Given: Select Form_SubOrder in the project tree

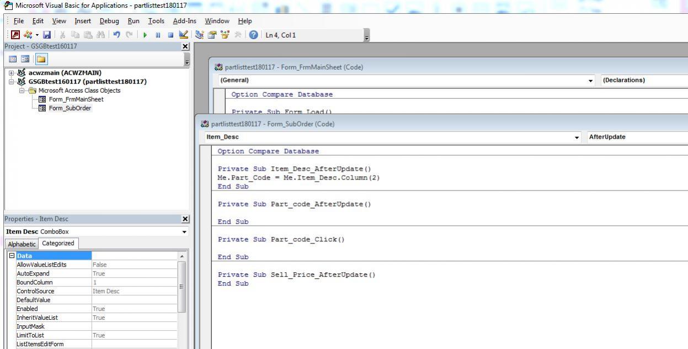Looking at the screenshot, I should click(x=70, y=108).
